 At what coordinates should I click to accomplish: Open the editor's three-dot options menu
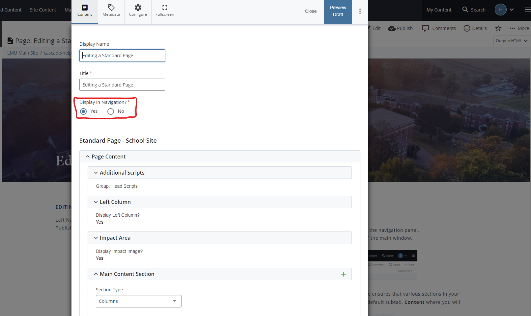(360, 11)
